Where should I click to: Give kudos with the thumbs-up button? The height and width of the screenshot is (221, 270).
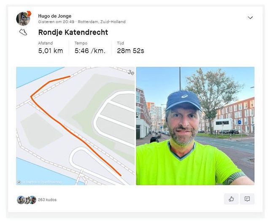[231, 199]
